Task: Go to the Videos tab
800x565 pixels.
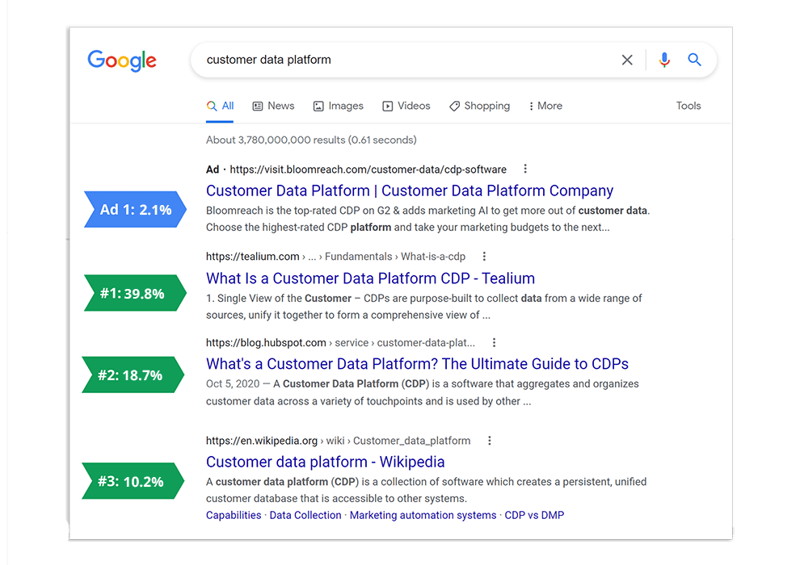Action: (406, 106)
